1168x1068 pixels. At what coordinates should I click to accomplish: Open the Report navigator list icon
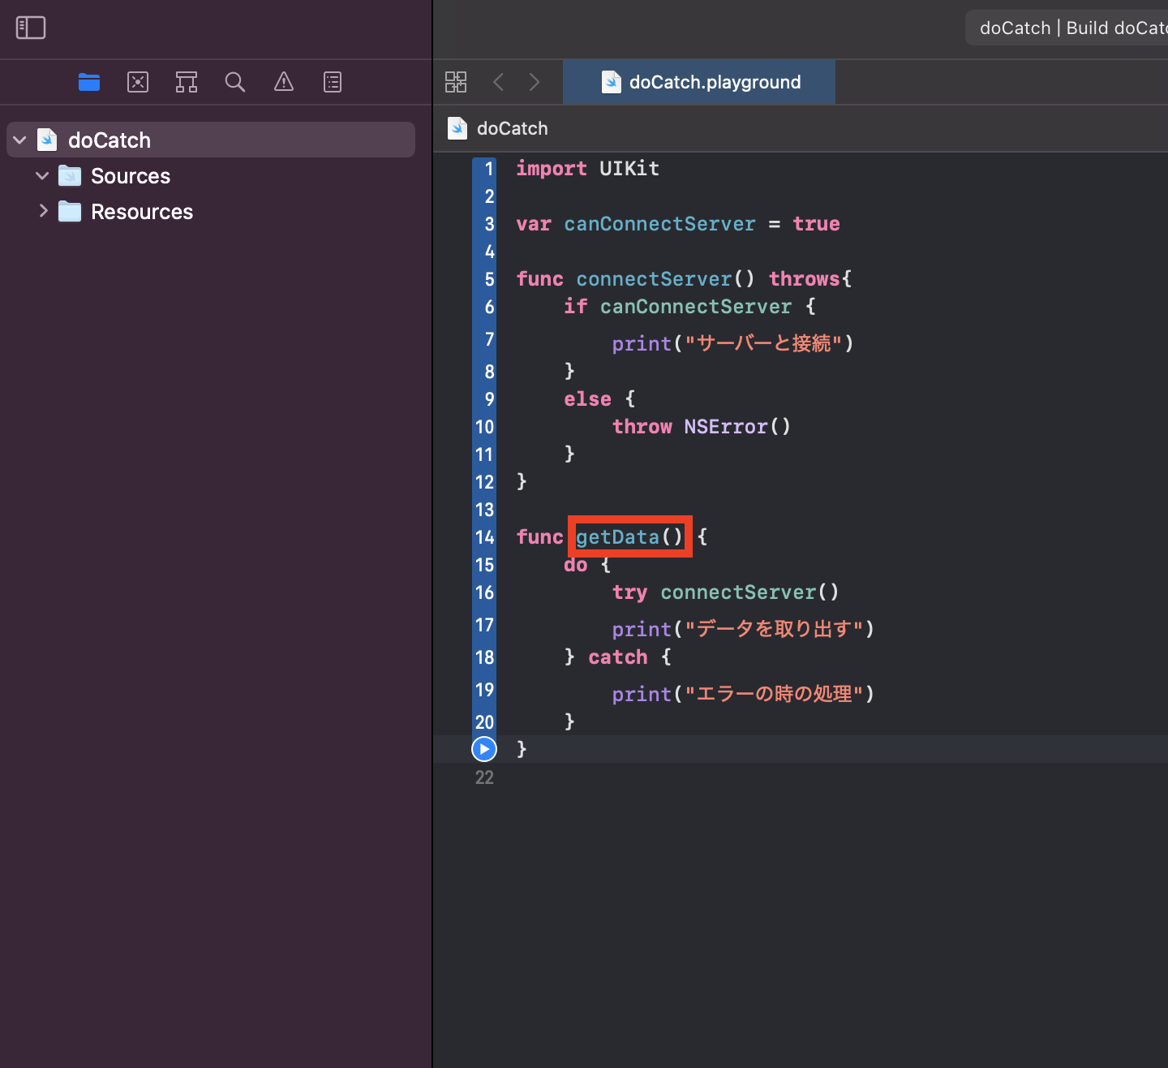[x=333, y=82]
